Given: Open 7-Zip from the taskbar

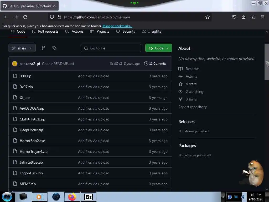Looking at the screenshot, I should click(89, 197).
